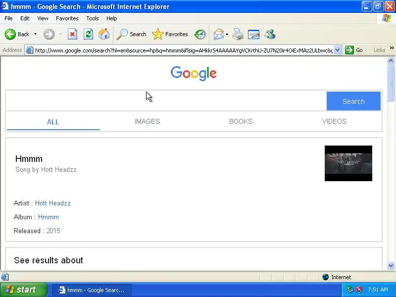The width and height of the screenshot is (396, 297).
Task: Open the Mail envelope icon
Action: (219, 34)
